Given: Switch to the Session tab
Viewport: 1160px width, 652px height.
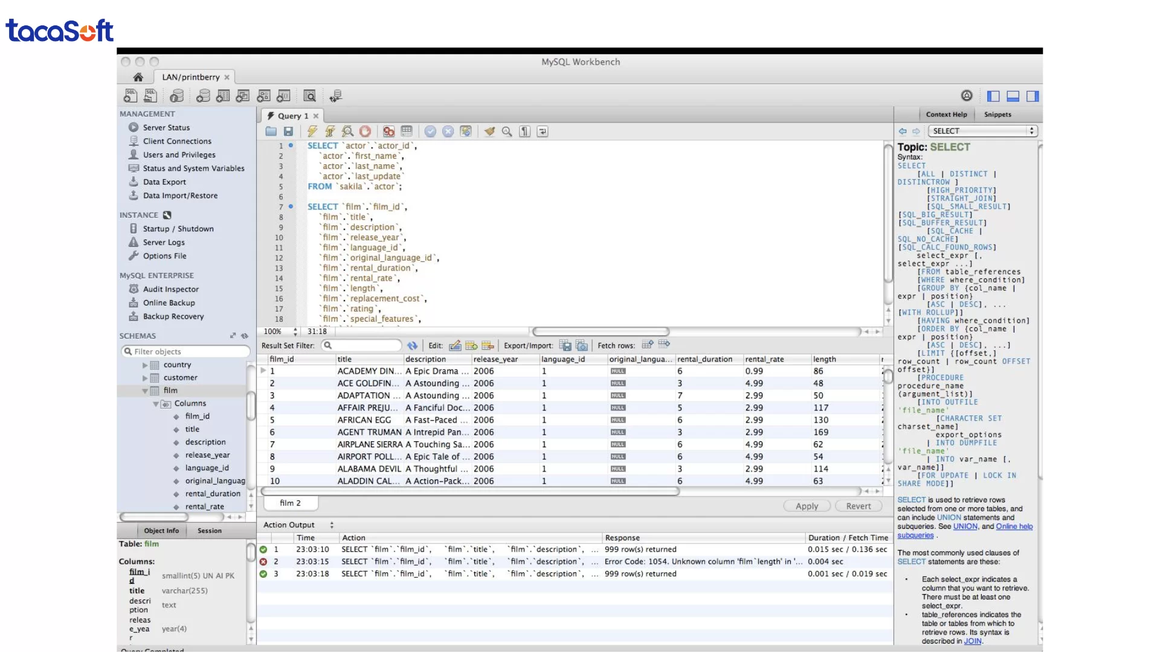Looking at the screenshot, I should [209, 531].
